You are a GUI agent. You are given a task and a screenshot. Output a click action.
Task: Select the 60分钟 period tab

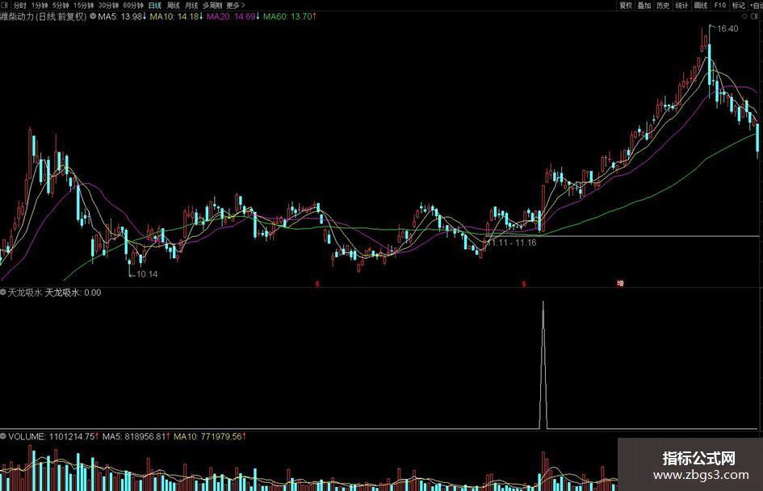[133, 6]
